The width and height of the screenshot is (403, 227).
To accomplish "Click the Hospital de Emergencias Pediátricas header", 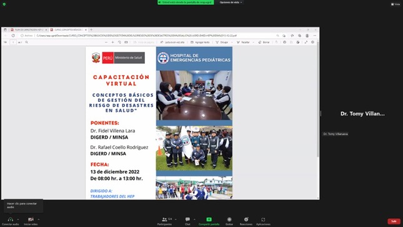I will (x=194, y=58).
